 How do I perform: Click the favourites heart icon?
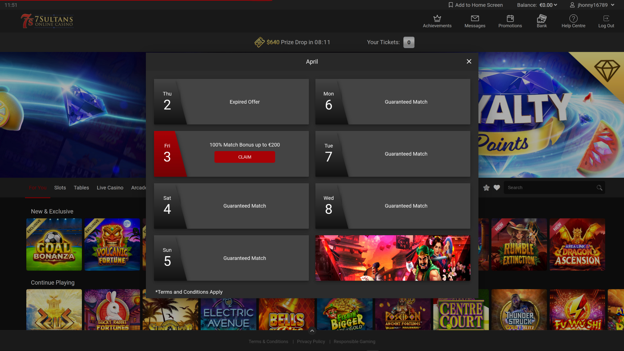click(497, 188)
